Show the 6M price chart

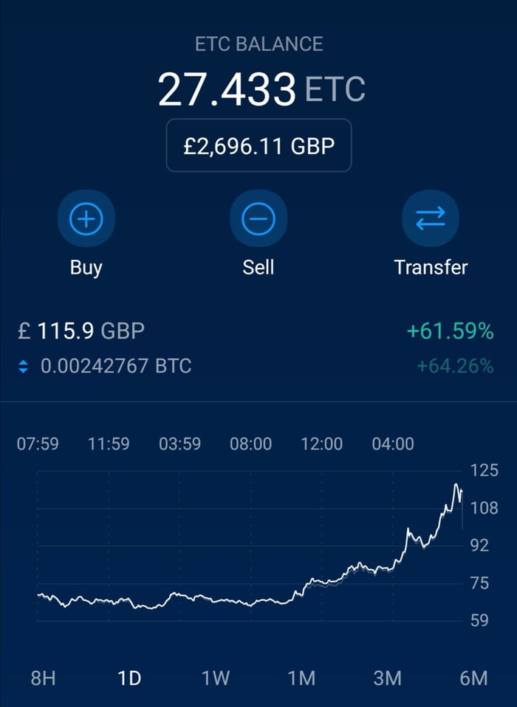click(473, 678)
